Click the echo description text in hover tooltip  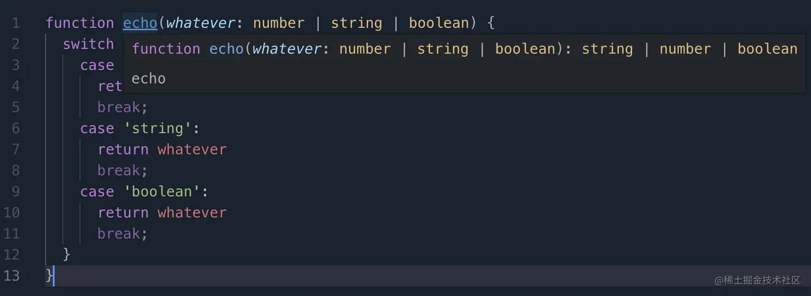149,79
